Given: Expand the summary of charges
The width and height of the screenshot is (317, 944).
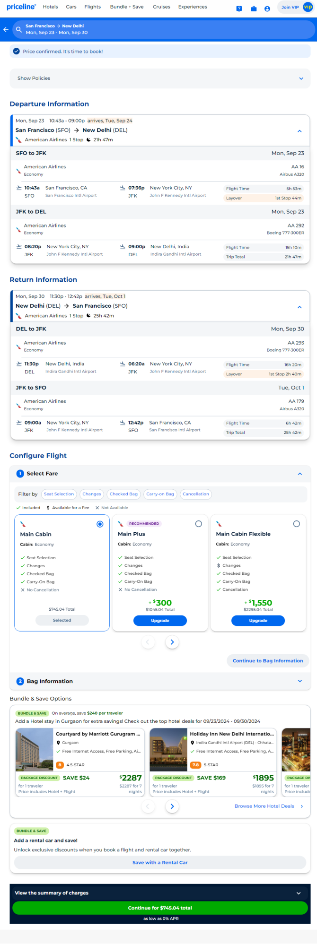Looking at the screenshot, I should (x=299, y=893).
